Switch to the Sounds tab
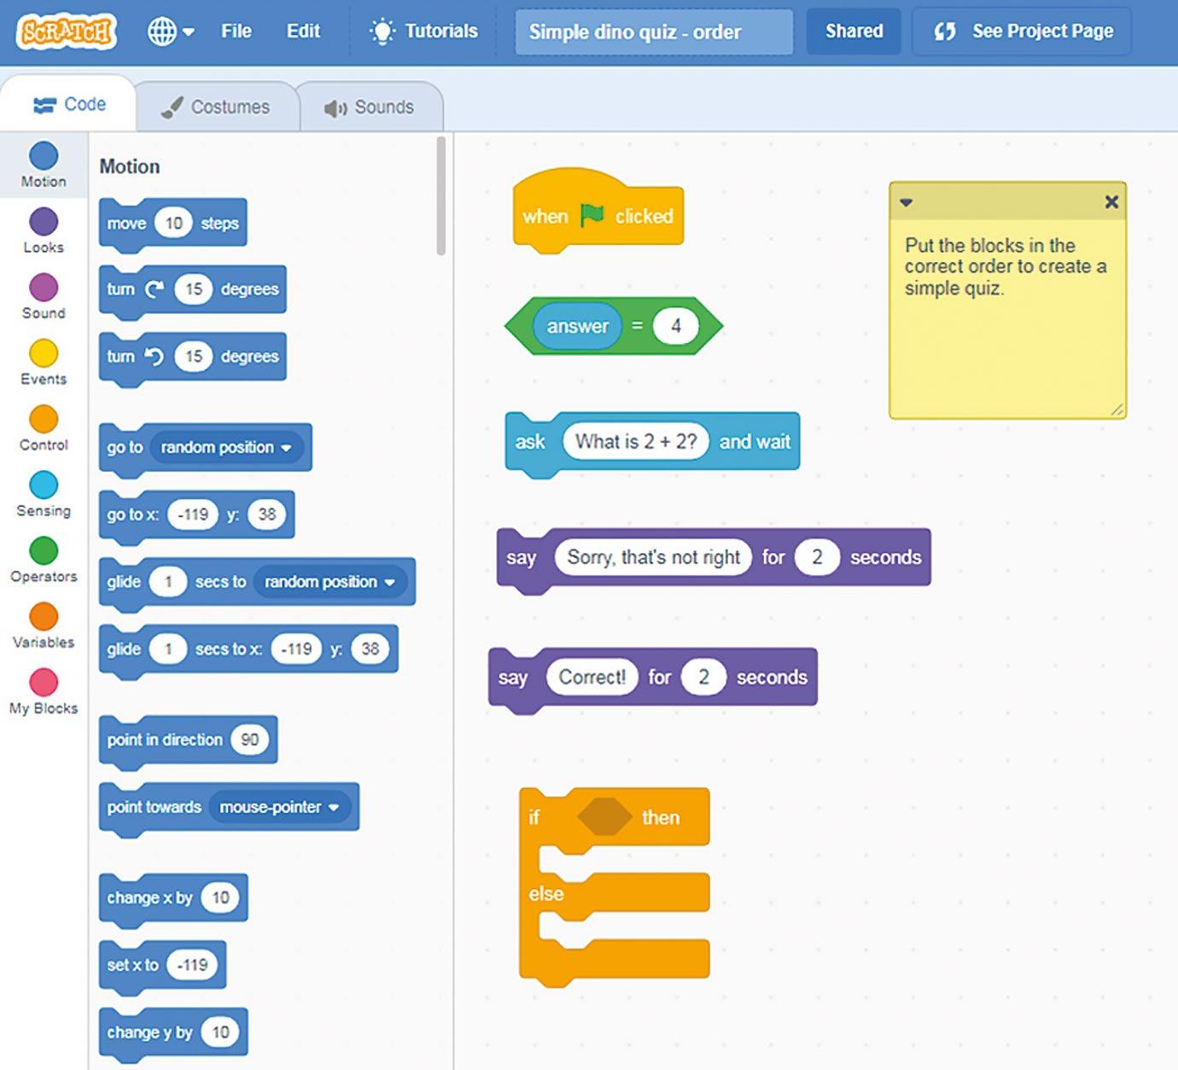Screen dimensions: 1178x1070 (370, 107)
